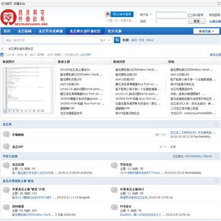
Task: Collapse the 学校与比赛 section
Action: (217, 157)
